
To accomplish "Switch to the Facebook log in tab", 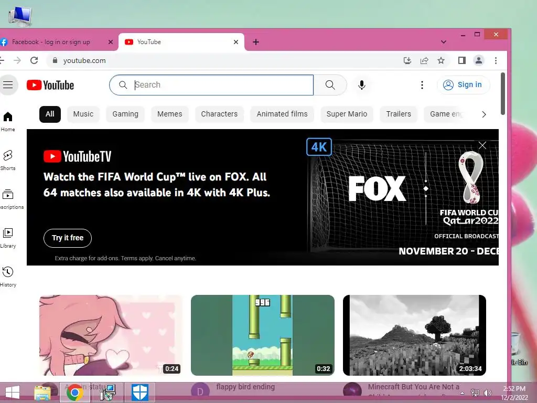I will pos(55,42).
